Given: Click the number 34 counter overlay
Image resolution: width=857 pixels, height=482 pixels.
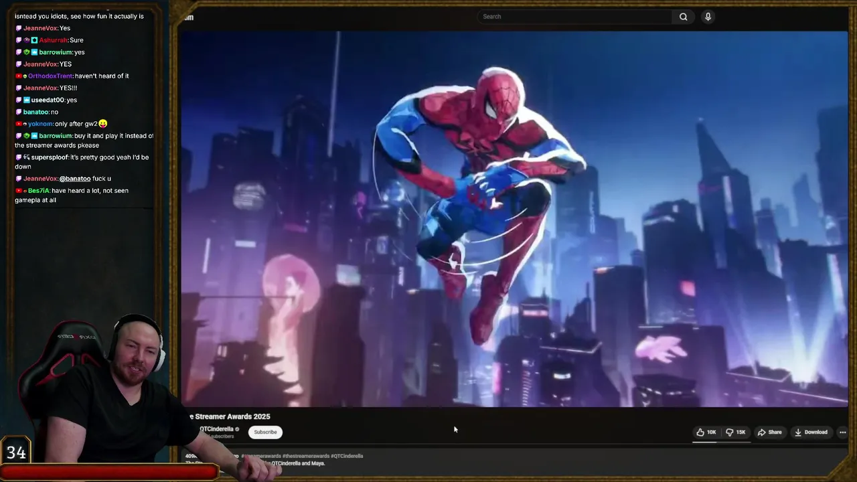Looking at the screenshot, I should coord(16,453).
